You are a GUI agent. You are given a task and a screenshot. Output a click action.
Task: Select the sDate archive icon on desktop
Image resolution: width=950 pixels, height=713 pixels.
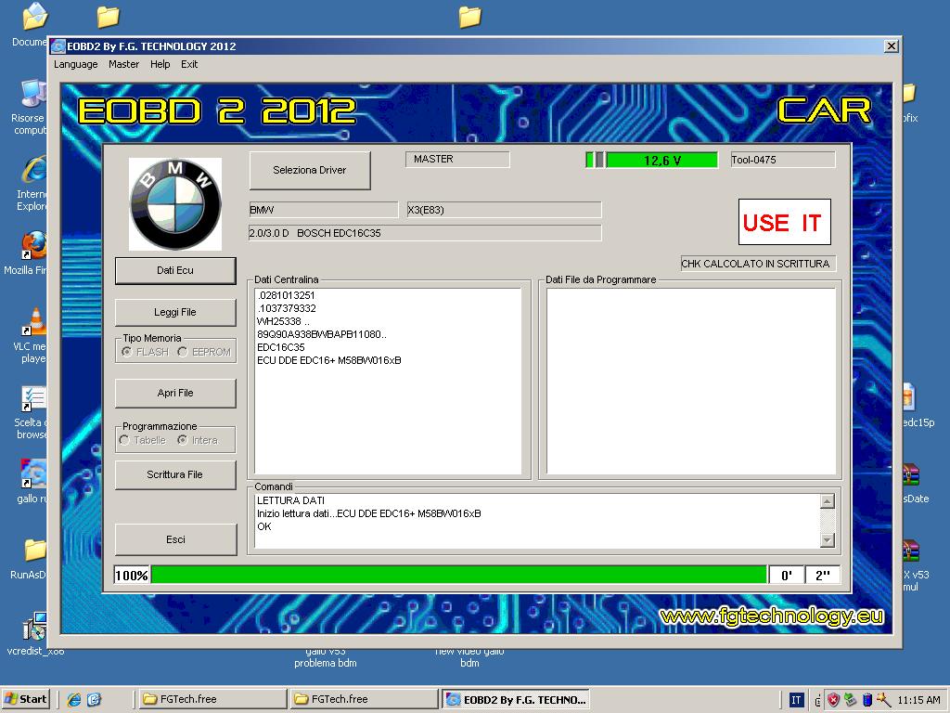coord(910,474)
